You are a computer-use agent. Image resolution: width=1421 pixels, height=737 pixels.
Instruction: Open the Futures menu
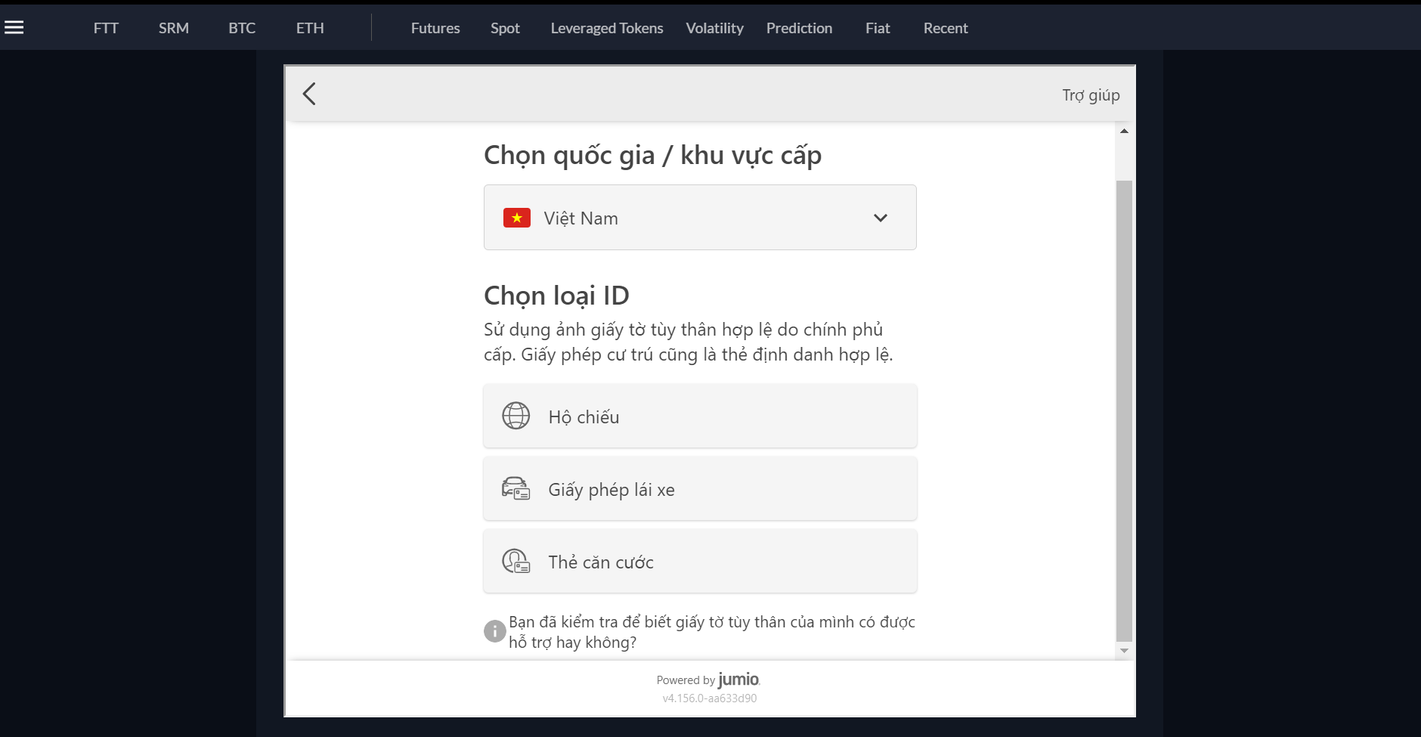[435, 28]
